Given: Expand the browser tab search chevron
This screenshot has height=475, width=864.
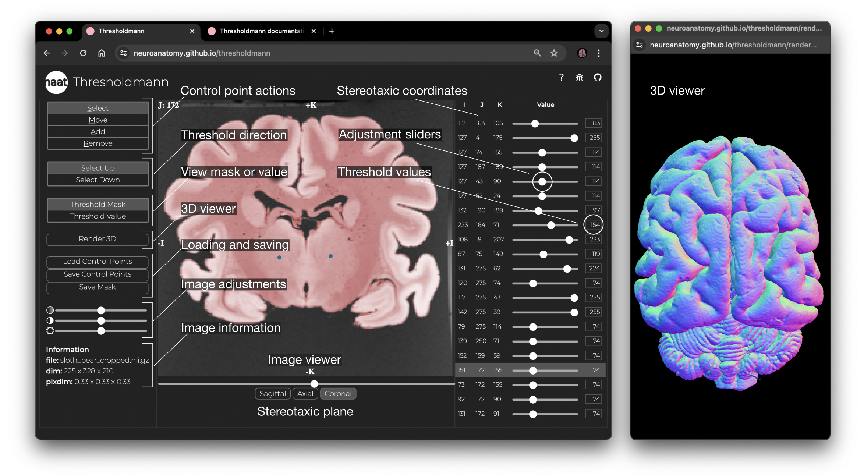Looking at the screenshot, I should click(x=601, y=31).
